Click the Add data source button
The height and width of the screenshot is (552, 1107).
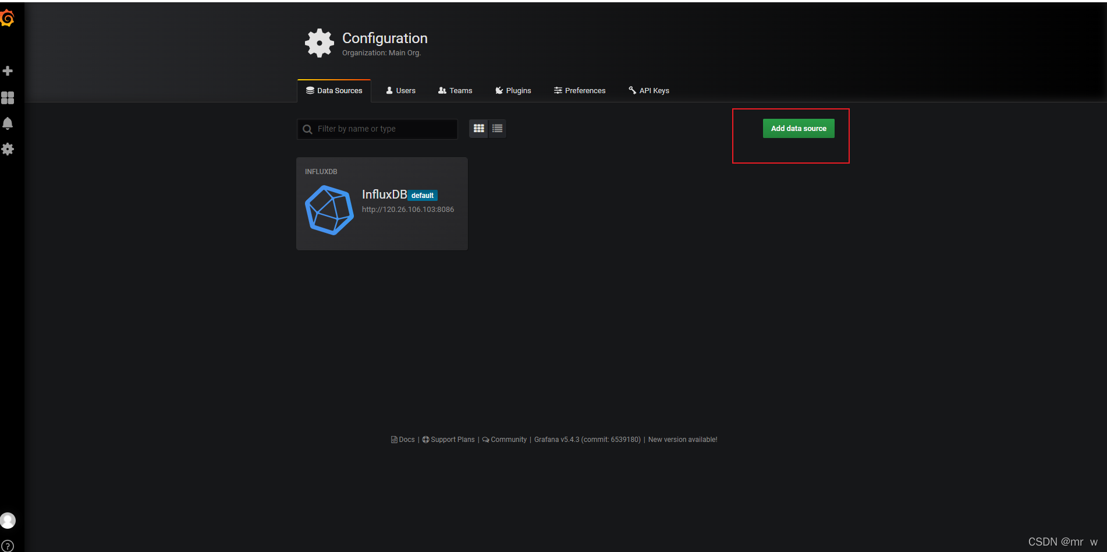point(799,129)
